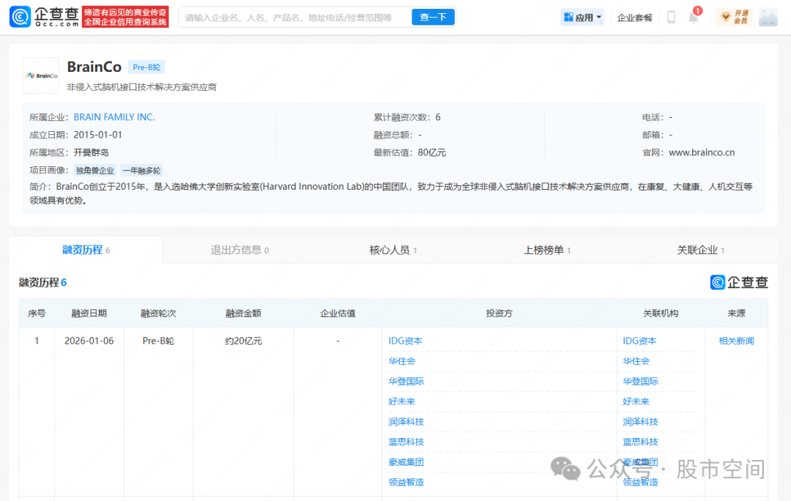Click the www.brainco.cn website text
The height and width of the screenshot is (501, 791).
click(701, 152)
